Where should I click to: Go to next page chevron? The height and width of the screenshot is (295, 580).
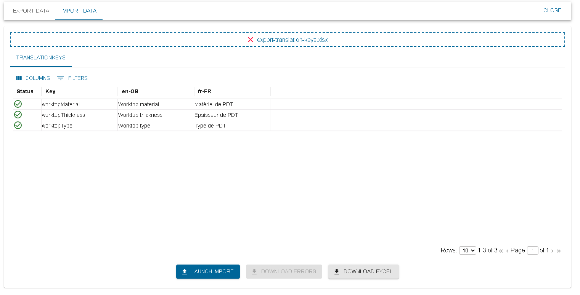(x=552, y=250)
